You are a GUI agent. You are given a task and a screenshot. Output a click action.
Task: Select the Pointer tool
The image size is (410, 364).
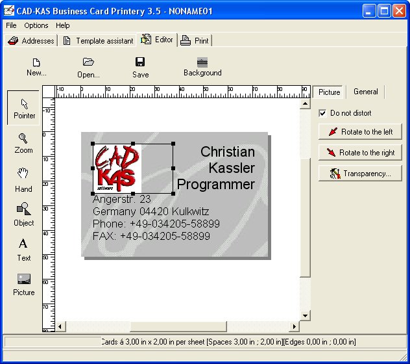tap(25, 108)
